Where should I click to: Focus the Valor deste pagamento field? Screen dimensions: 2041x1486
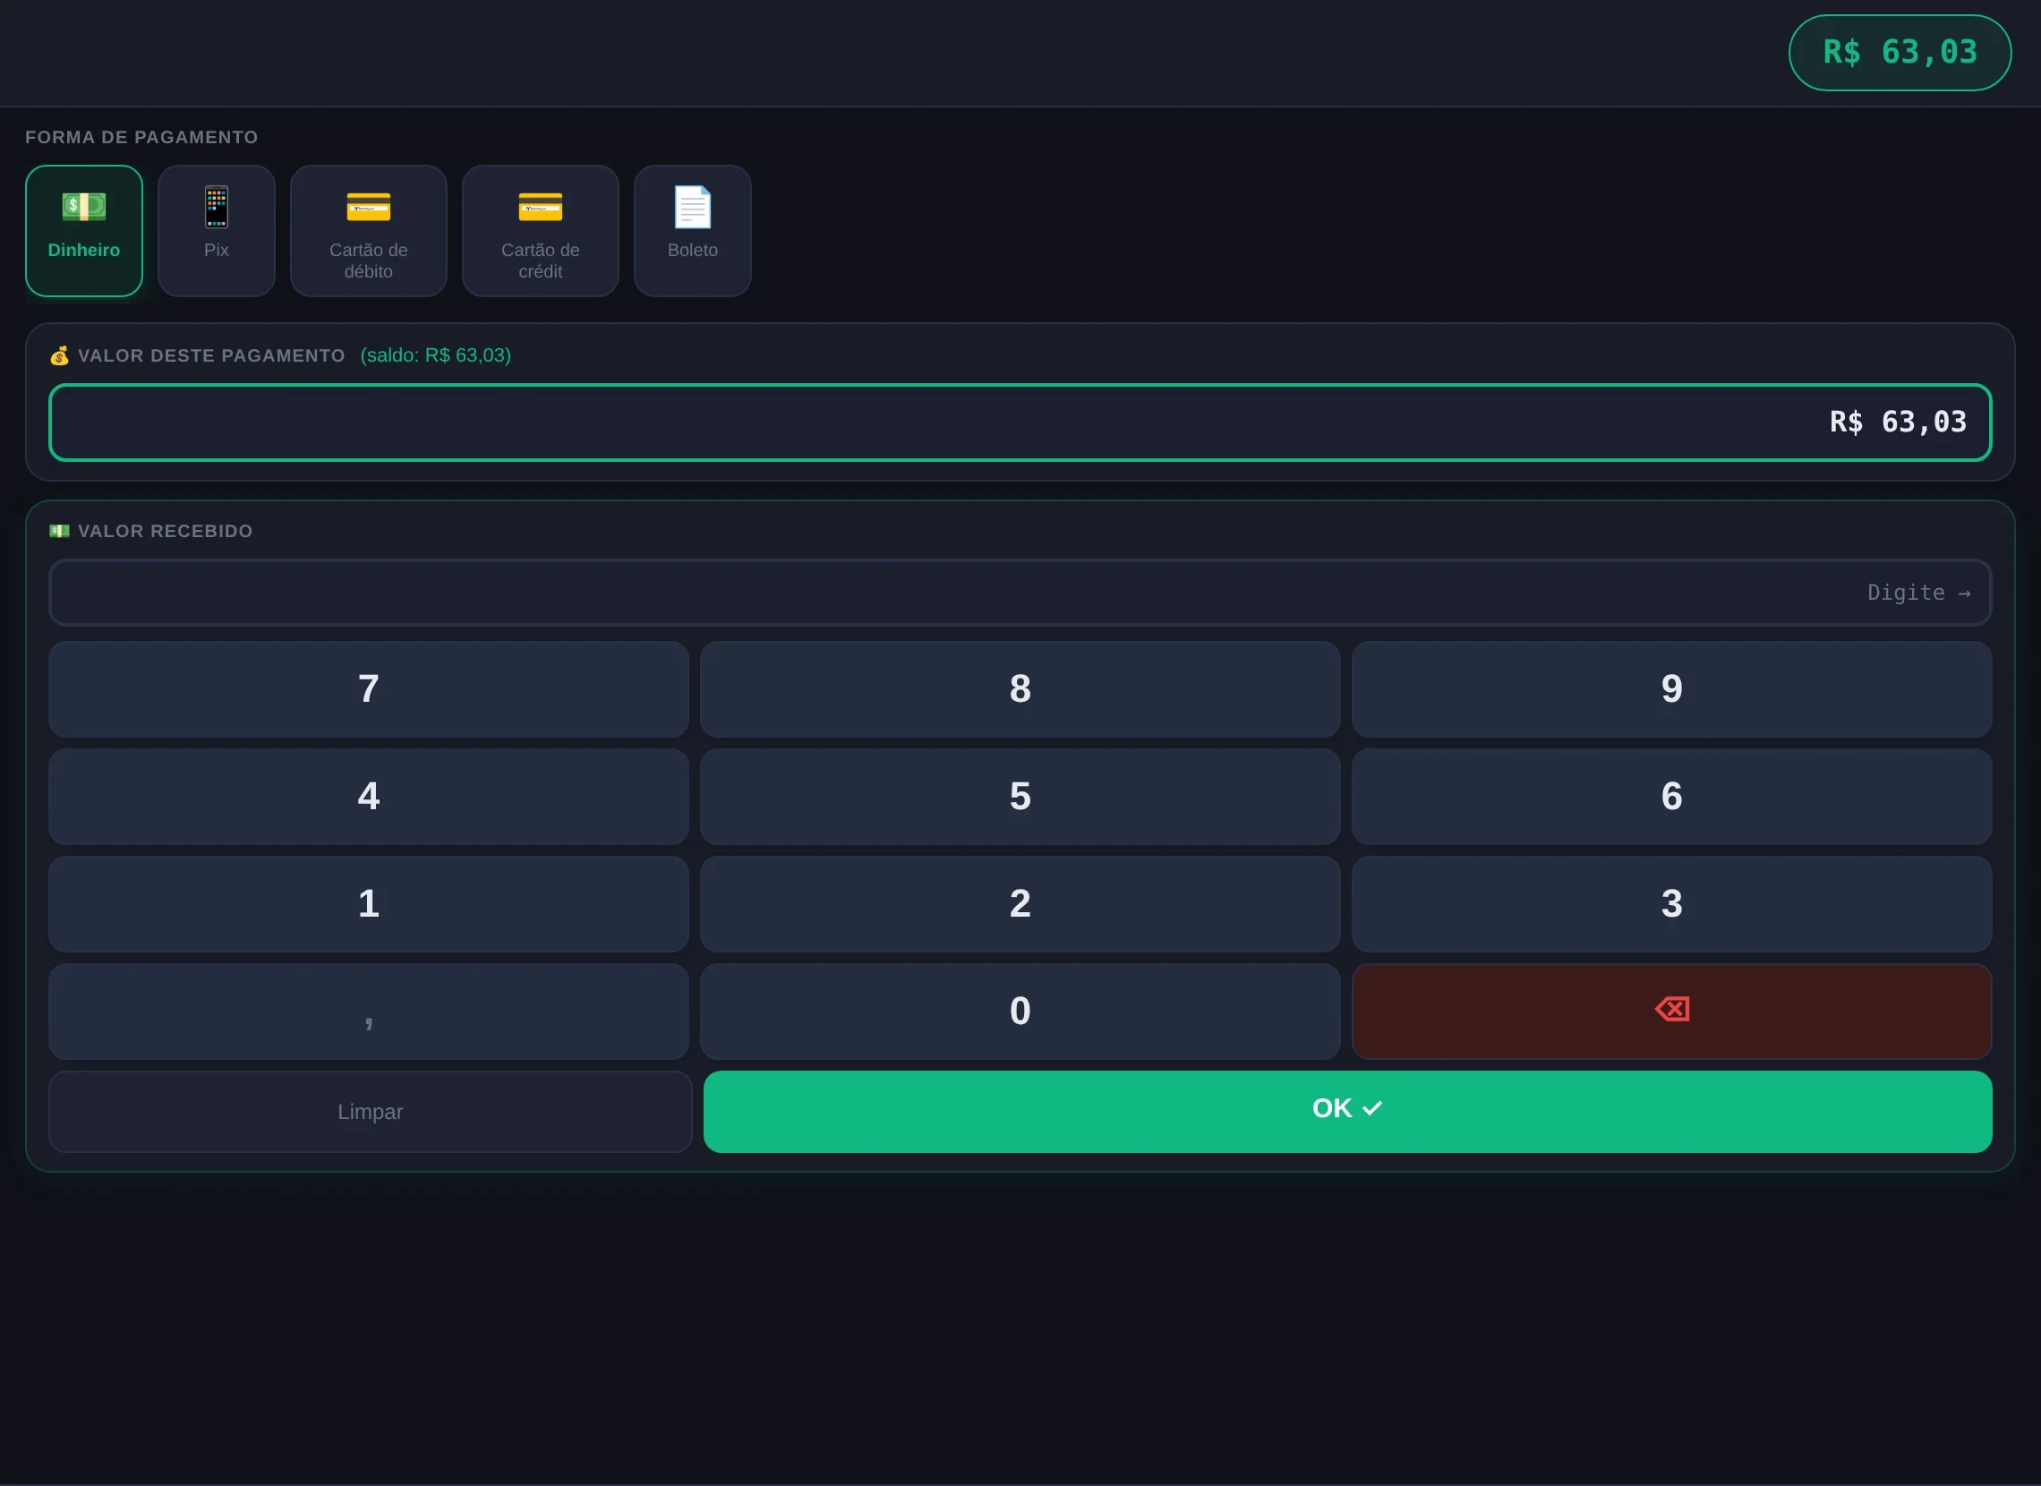coord(1020,423)
